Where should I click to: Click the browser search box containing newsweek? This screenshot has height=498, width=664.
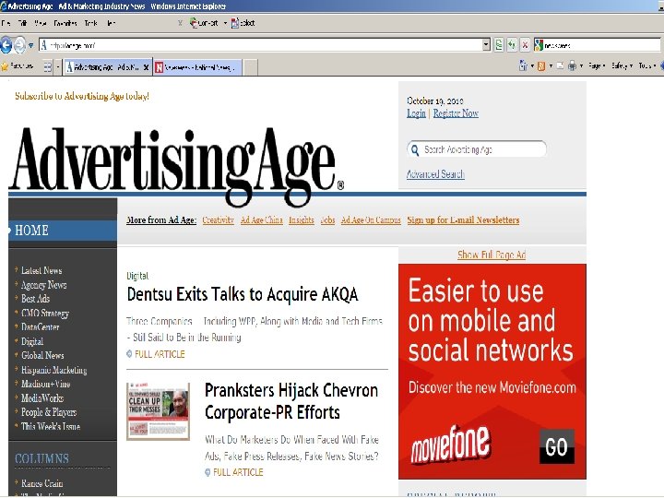[601, 45]
